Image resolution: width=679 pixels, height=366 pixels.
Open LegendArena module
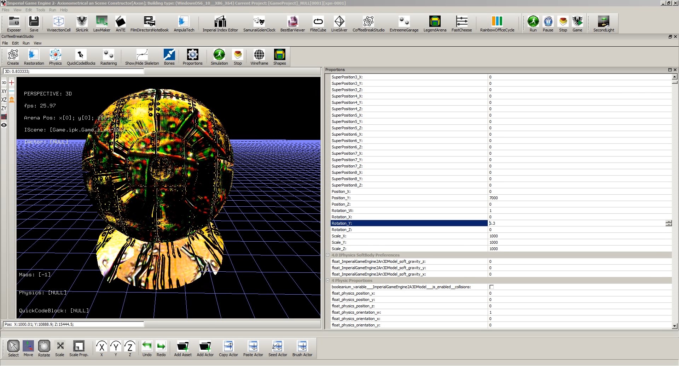tap(435, 24)
